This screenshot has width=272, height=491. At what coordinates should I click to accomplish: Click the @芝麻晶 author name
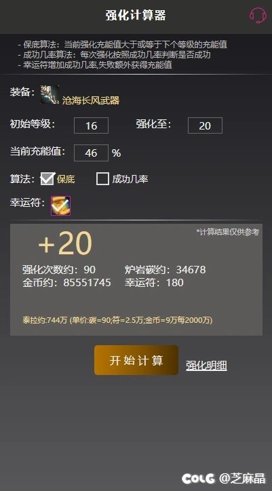click(x=241, y=478)
